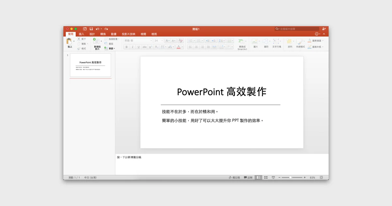The width and height of the screenshot is (392, 206).
Task: Undo the last action with the undo arrow
Action: coord(97,29)
